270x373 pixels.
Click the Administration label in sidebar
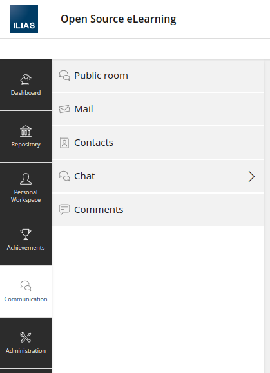click(x=26, y=351)
